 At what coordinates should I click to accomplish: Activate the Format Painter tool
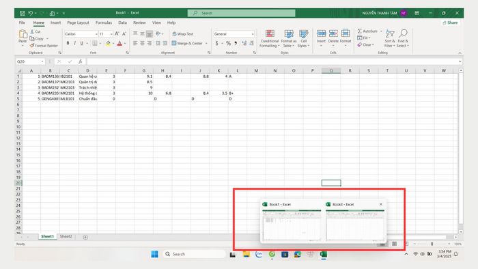pos(44,45)
